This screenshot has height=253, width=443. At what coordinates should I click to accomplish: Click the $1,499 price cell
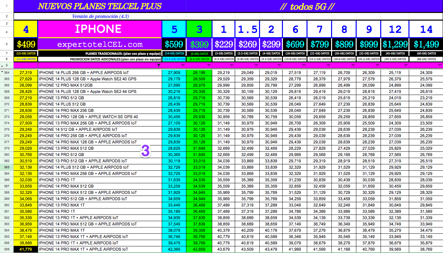(426, 44)
